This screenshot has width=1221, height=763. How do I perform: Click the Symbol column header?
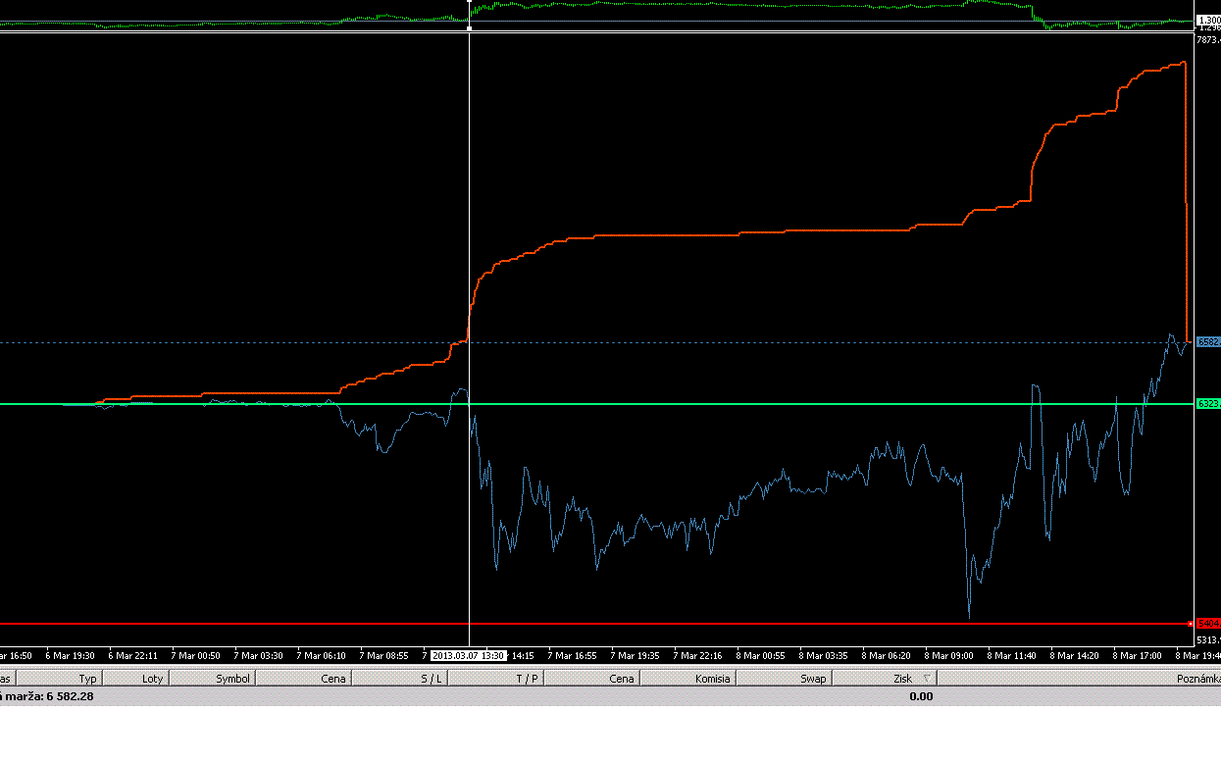213,678
